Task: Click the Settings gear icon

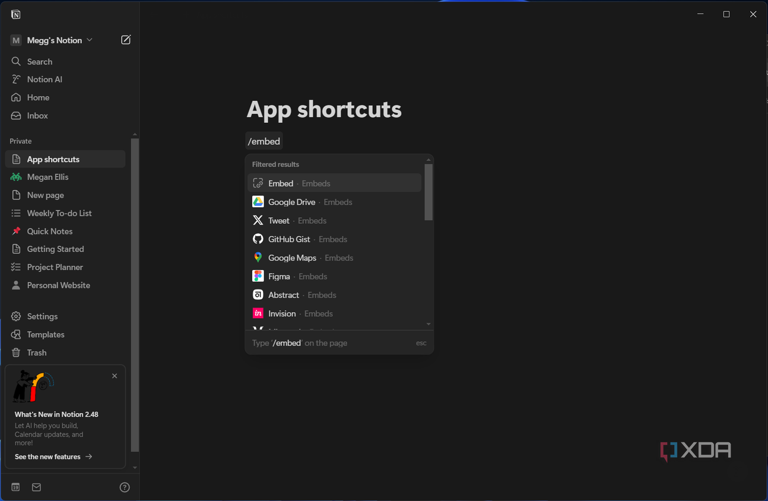Action: tap(16, 316)
